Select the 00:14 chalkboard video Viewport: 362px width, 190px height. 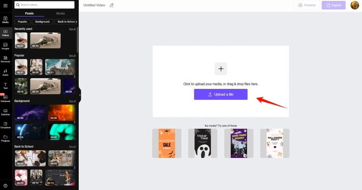coord(60,177)
